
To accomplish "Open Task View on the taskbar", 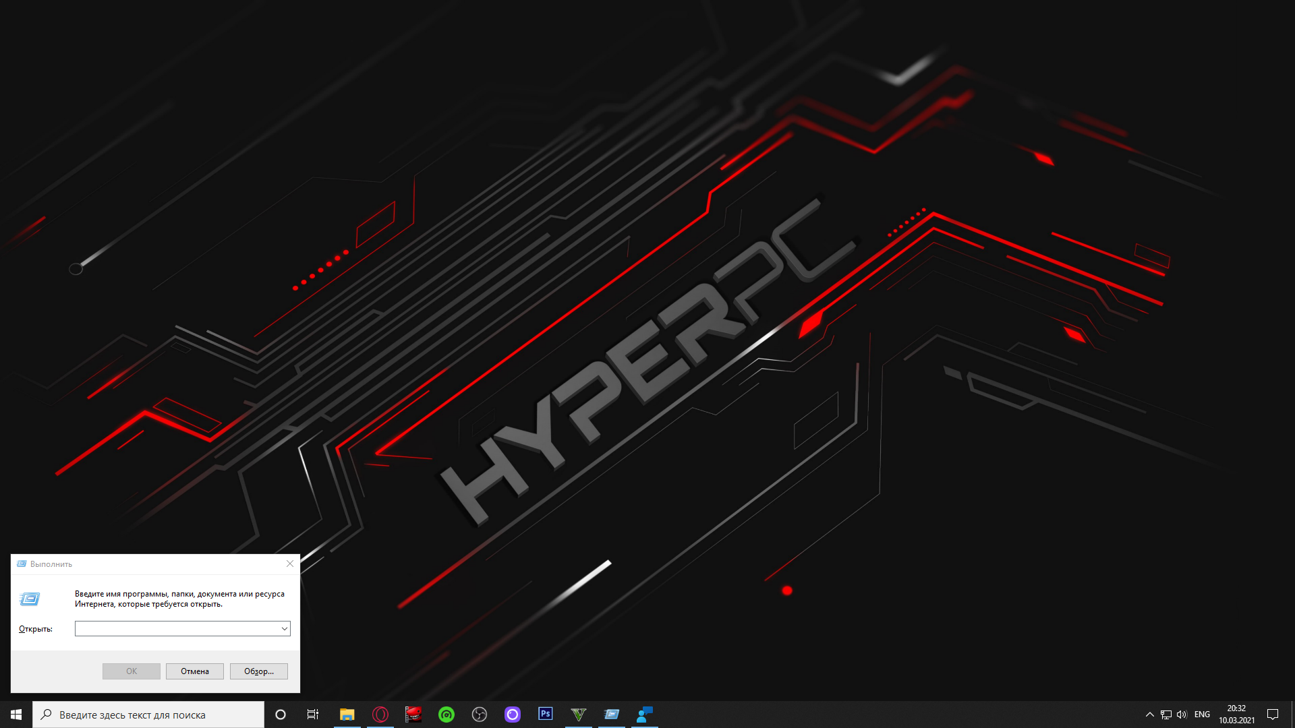I will tap(313, 715).
